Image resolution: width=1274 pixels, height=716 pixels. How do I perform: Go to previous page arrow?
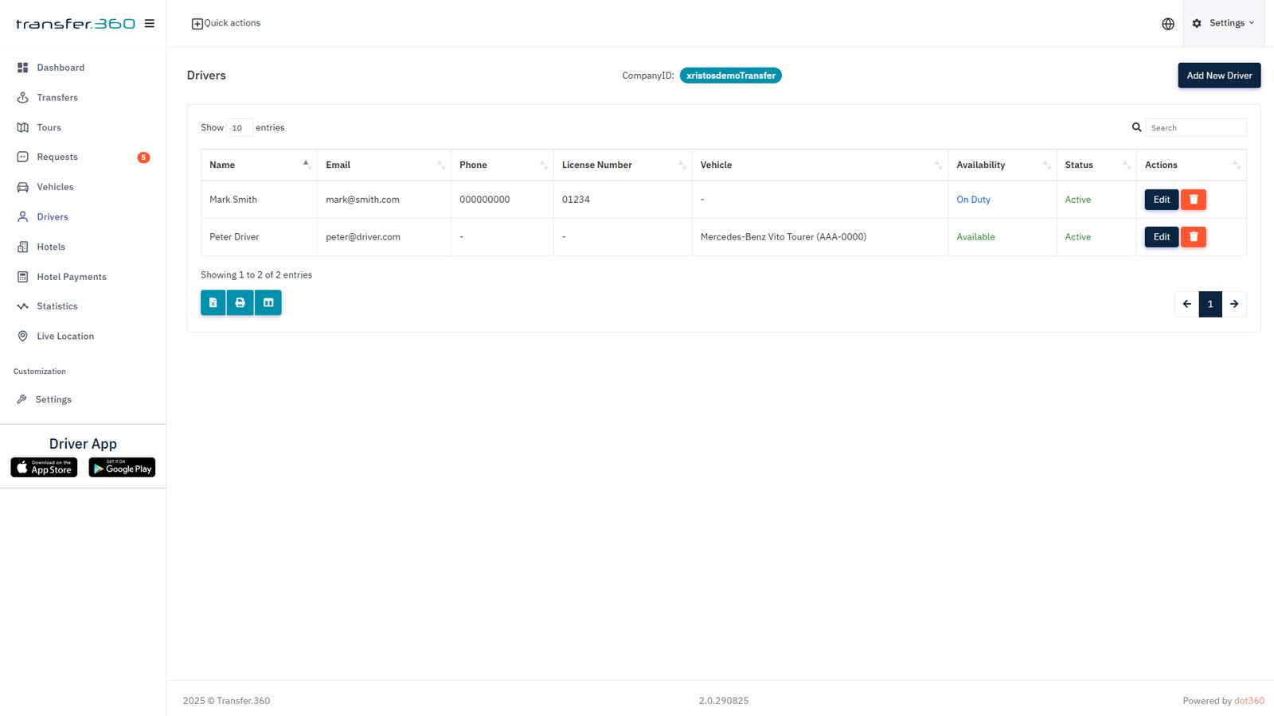[x=1186, y=304]
